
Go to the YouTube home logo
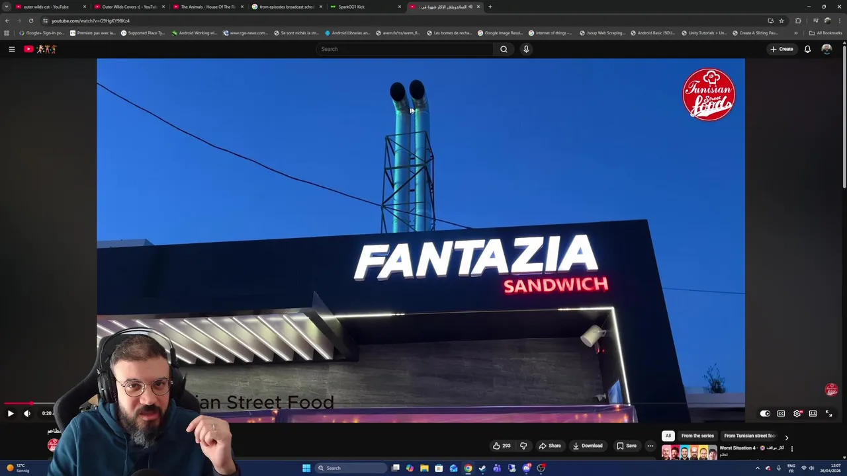click(x=40, y=49)
